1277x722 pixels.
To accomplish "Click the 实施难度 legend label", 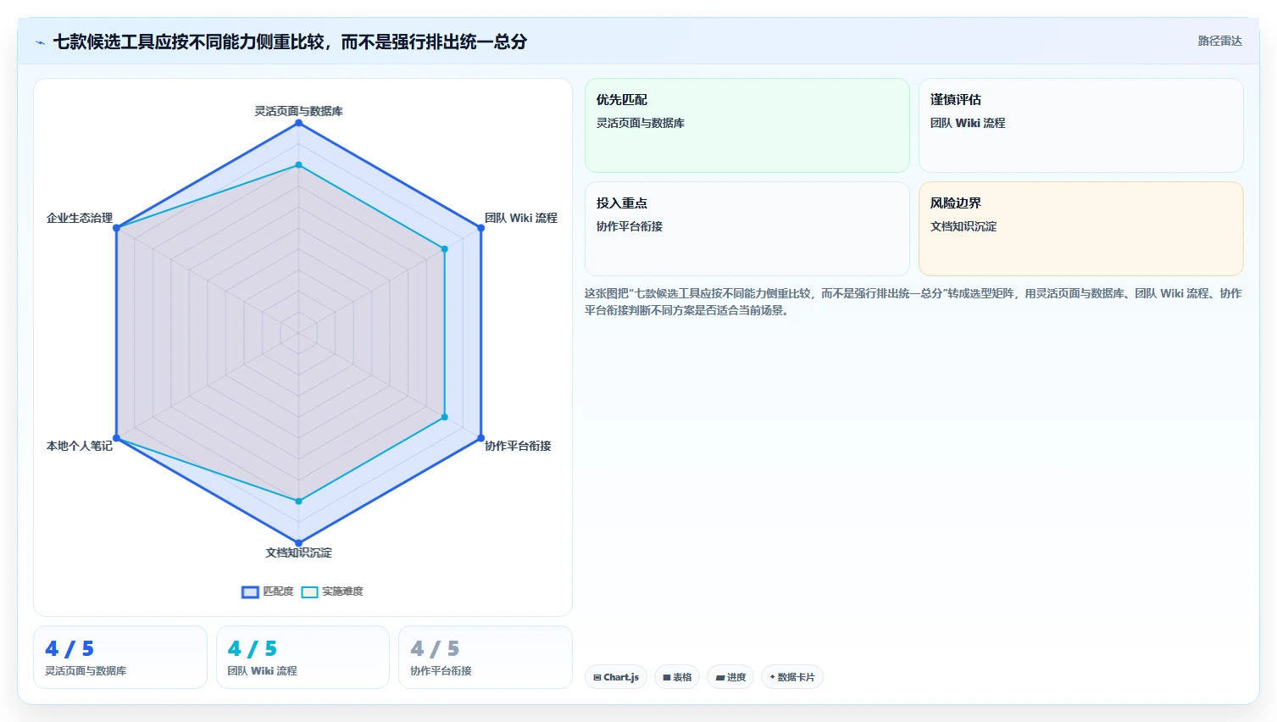I will click(x=342, y=591).
